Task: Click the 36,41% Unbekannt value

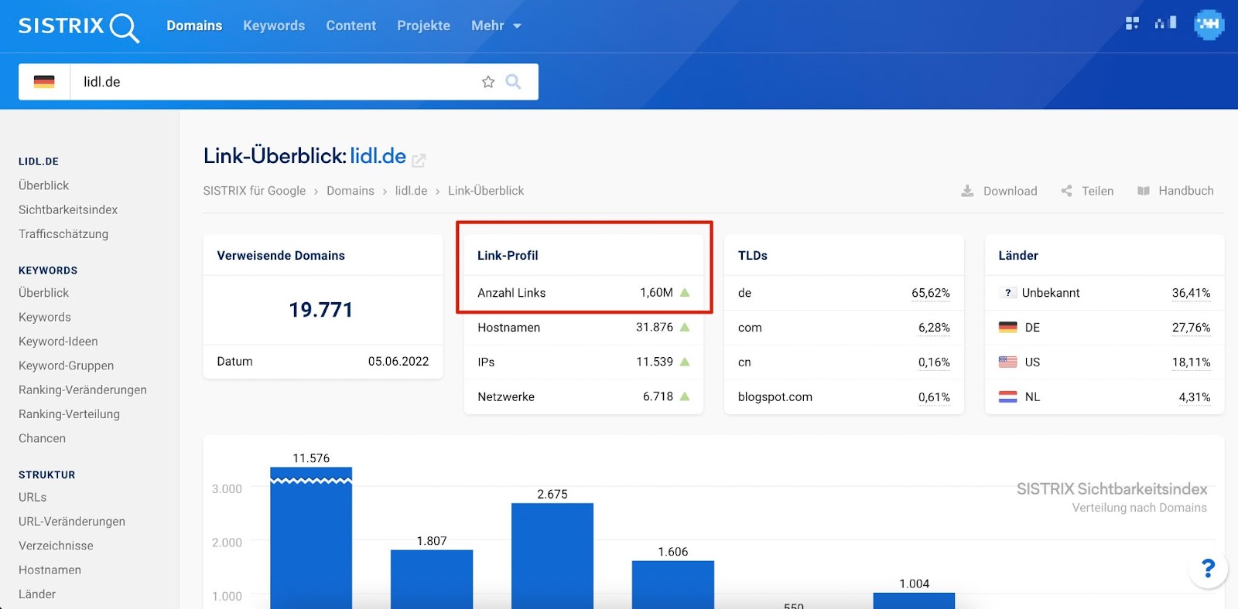Action: (x=1191, y=293)
